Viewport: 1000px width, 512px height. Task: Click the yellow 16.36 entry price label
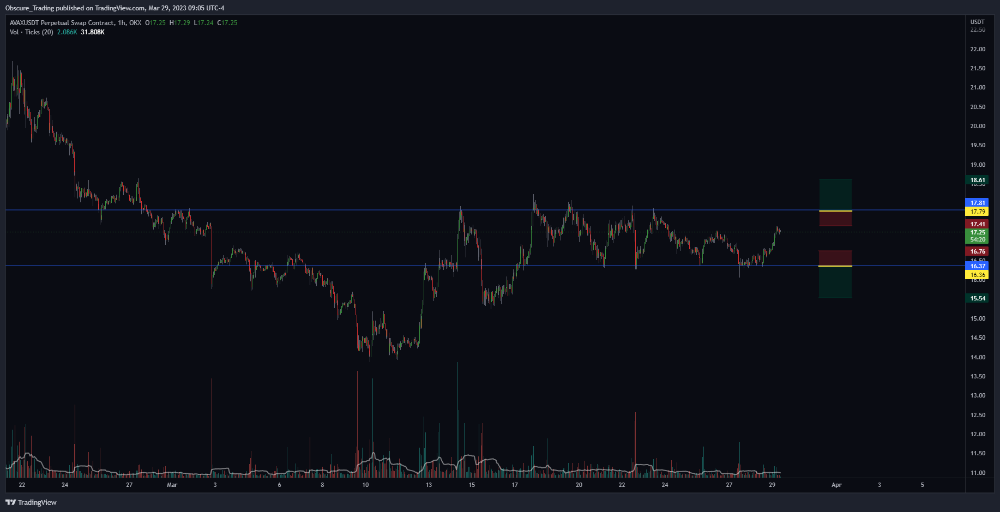[978, 275]
